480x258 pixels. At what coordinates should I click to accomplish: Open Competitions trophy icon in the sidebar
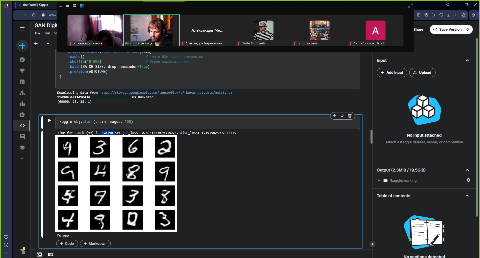click(x=22, y=71)
